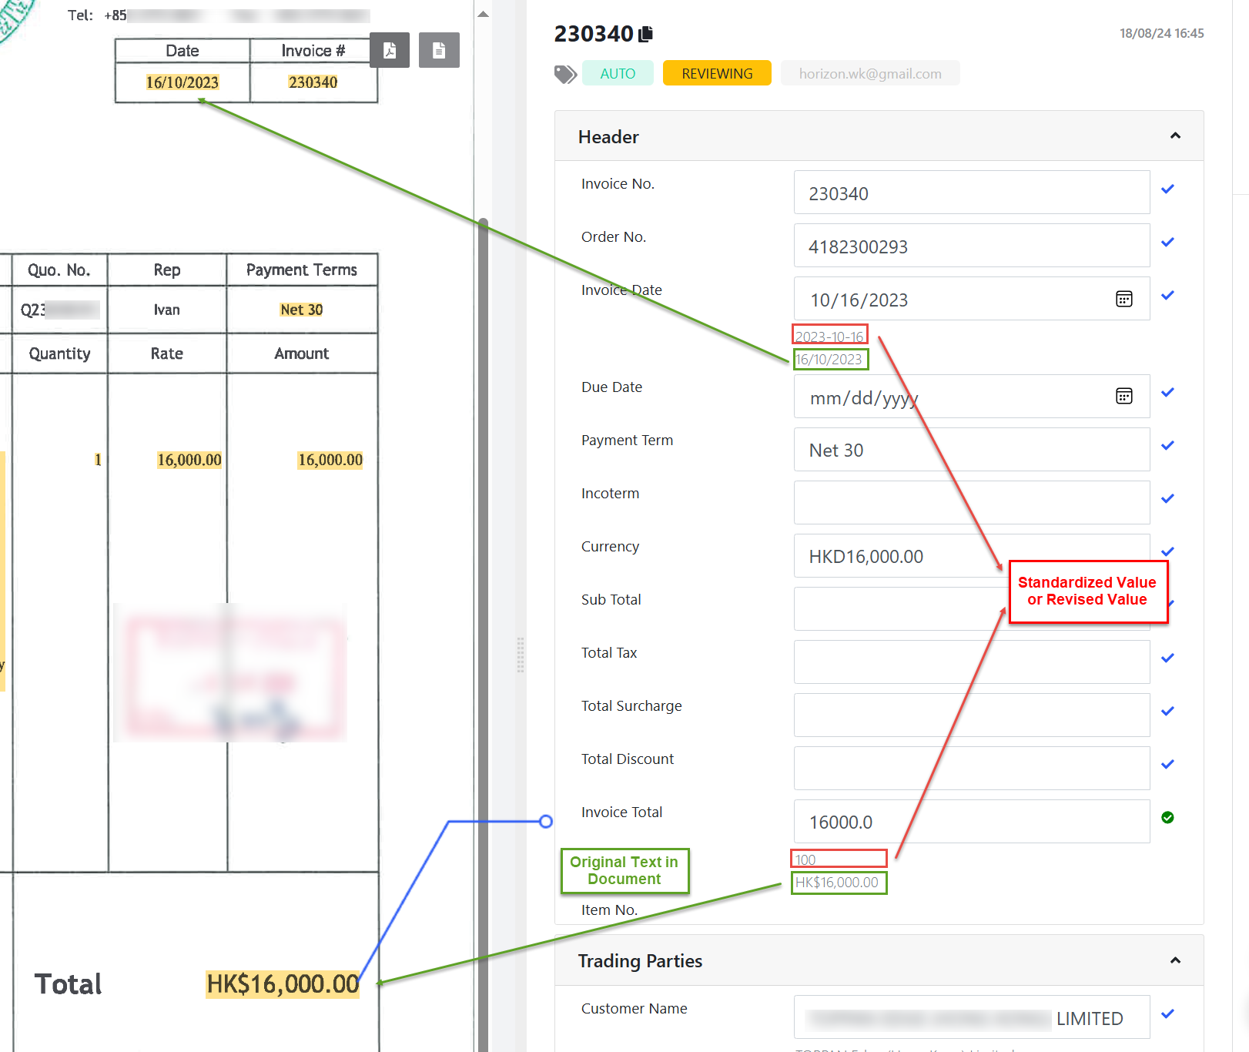Toggle the Invoice No. confirm checkmark
Screen dimensions: 1249x1052
pyautogui.click(x=1167, y=189)
